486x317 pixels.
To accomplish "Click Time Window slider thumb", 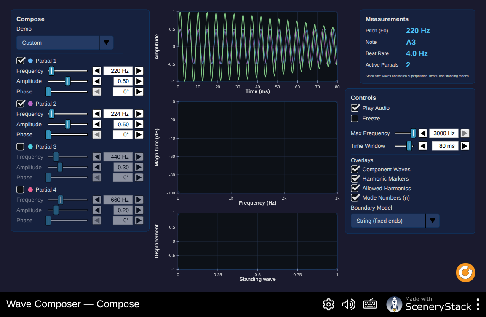I will tap(409, 146).
